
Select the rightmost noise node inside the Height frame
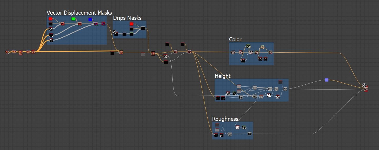[285, 89]
